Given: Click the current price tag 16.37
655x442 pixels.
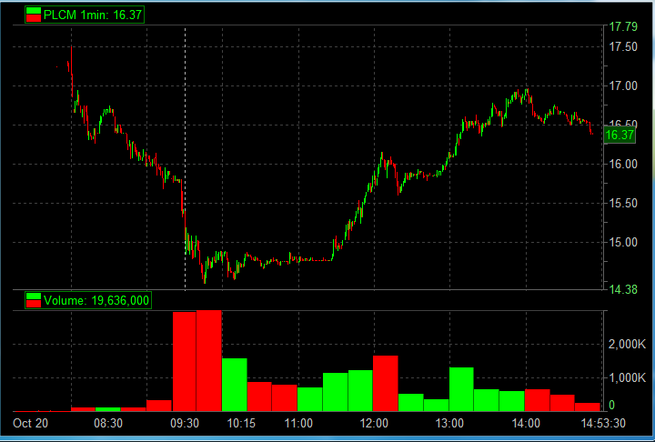Looking at the screenshot, I should tap(620, 135).
